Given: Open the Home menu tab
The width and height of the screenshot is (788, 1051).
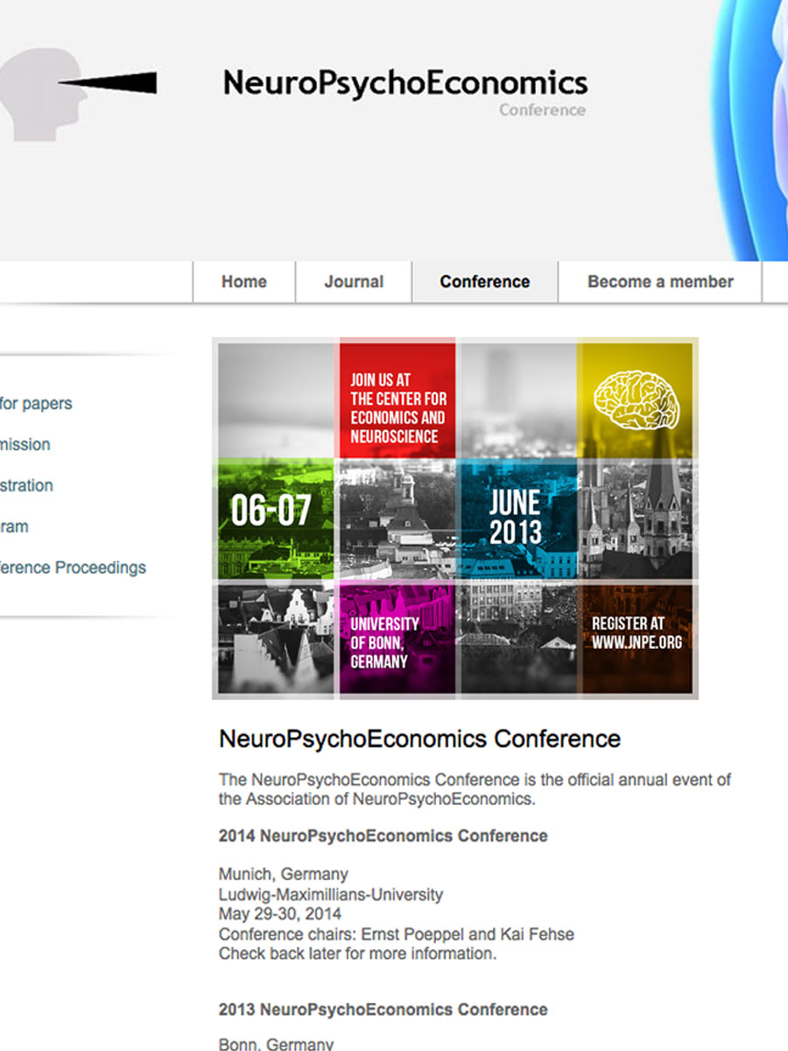Looking at the screenshot, I should point(244,282).
